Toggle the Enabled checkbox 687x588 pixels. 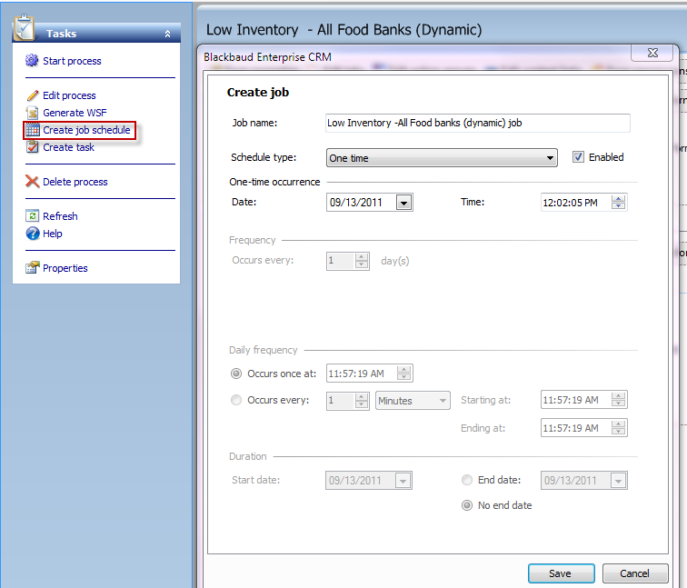[x=578, y=157]
